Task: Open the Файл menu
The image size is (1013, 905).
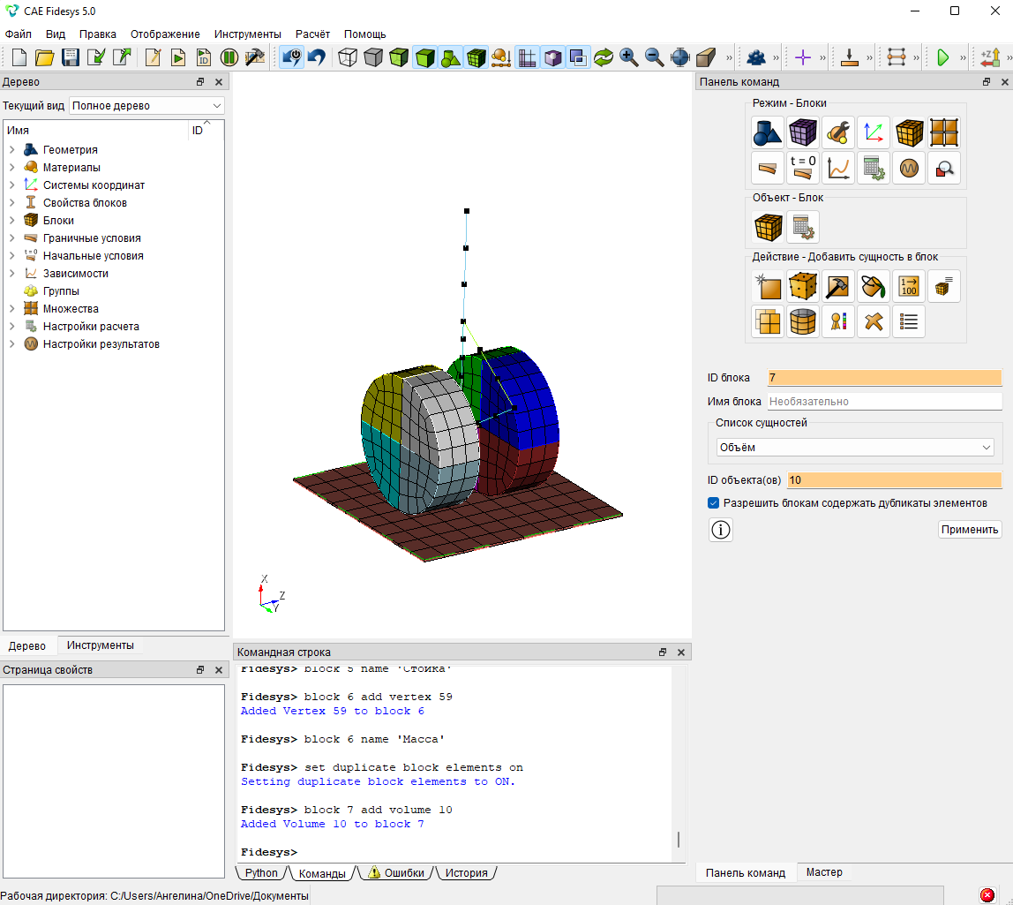Action: point(18,34)
